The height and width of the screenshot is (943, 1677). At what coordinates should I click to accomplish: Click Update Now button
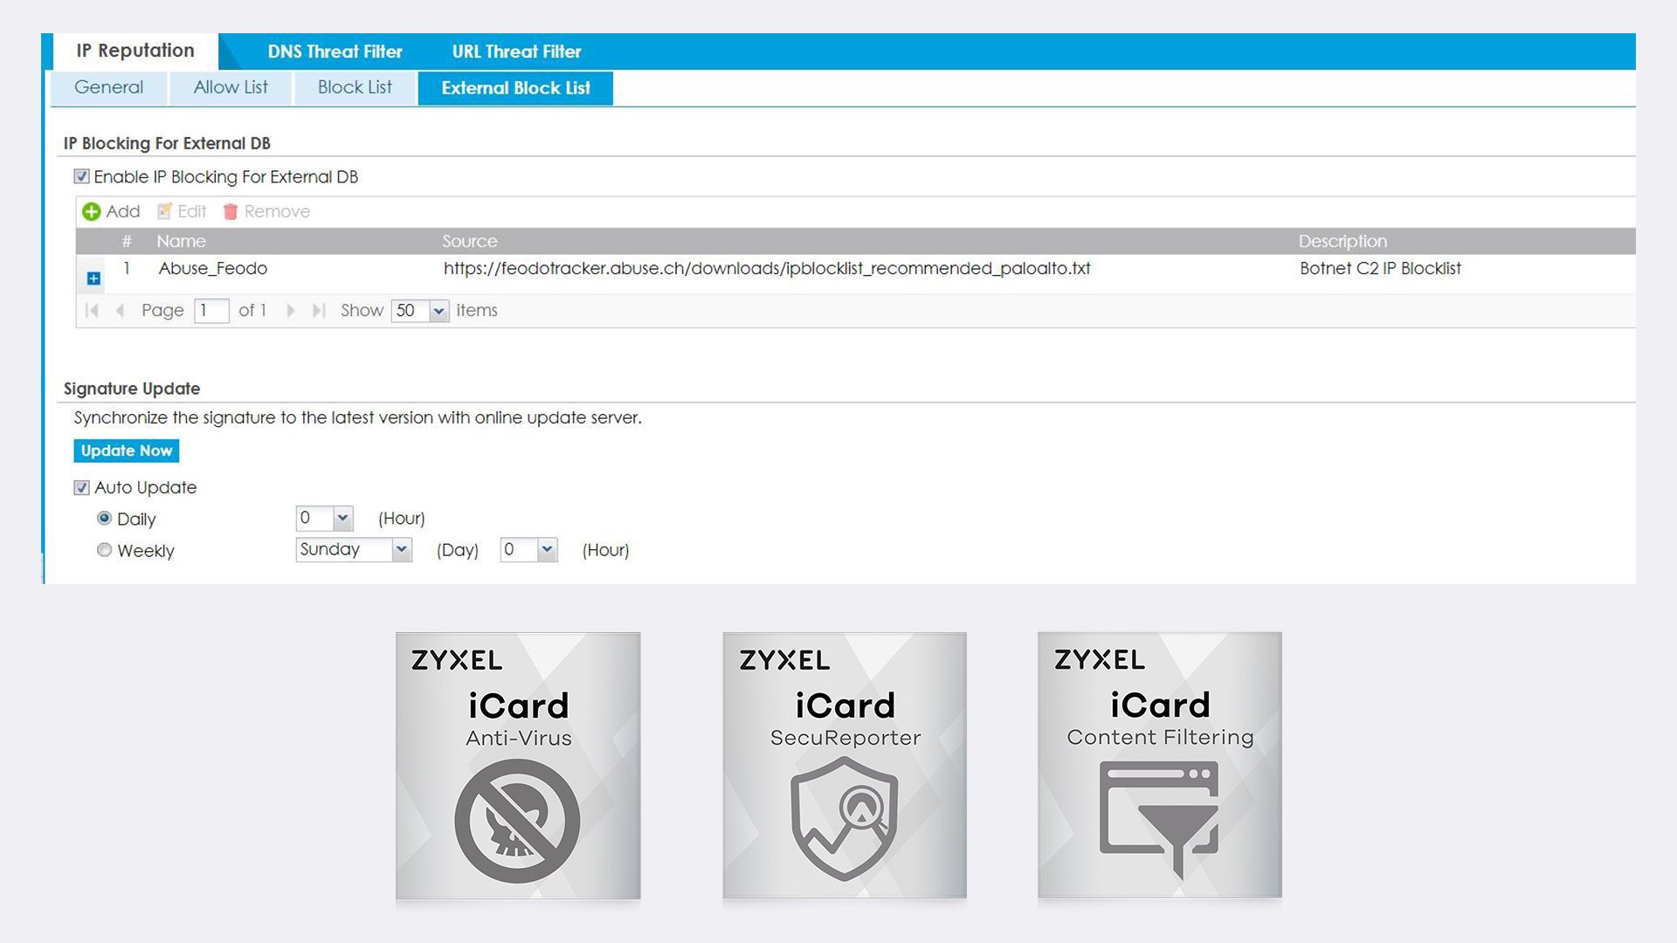[127, 451]
